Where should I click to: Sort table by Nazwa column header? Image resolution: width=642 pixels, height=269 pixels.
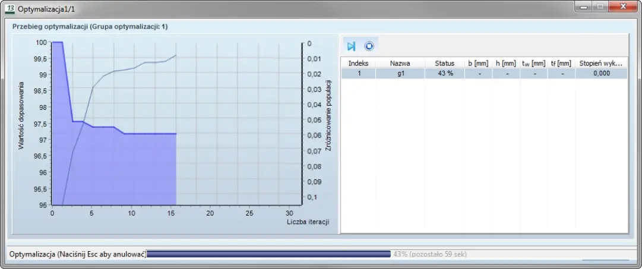[400, 63]
